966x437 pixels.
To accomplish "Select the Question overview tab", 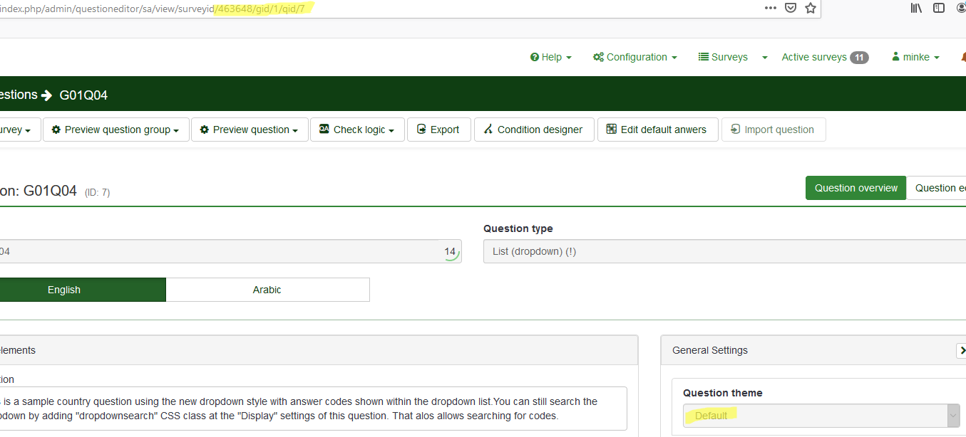I will pyautogui.click(x=855, y=189).
